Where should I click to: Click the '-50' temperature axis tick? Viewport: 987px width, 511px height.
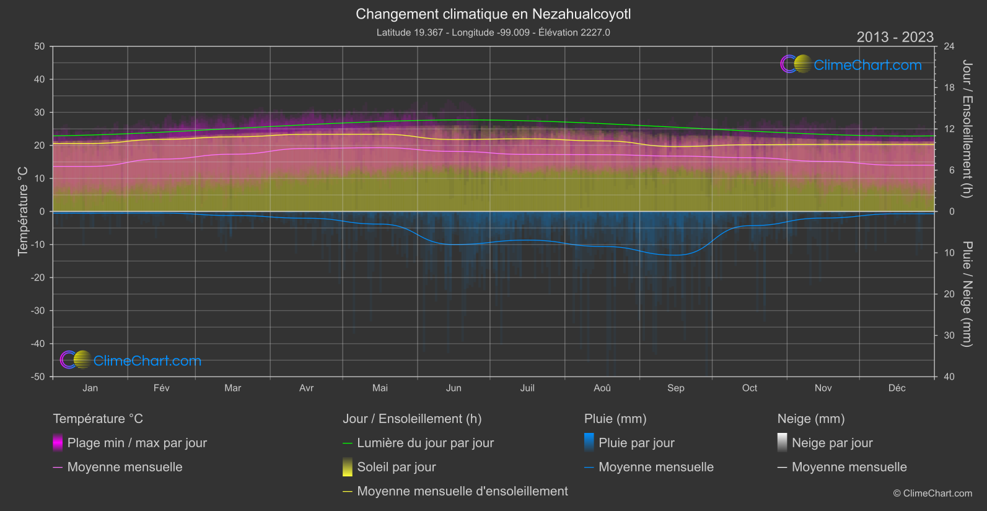tap(38, 377)
